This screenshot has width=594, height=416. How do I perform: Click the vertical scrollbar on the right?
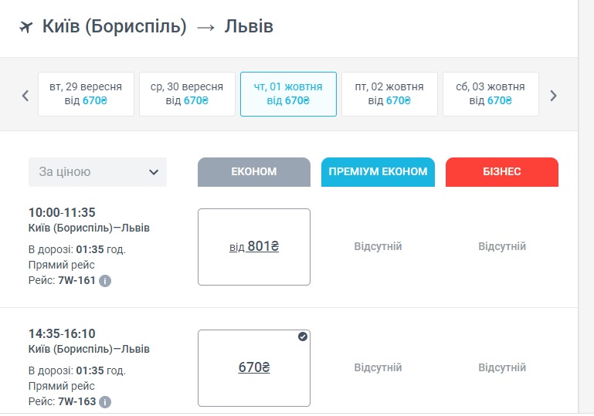(586, 208)
